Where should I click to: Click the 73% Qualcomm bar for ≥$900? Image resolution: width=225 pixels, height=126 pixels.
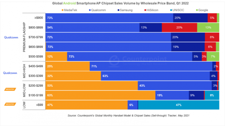pyautogui.click(x=109, y=18)
